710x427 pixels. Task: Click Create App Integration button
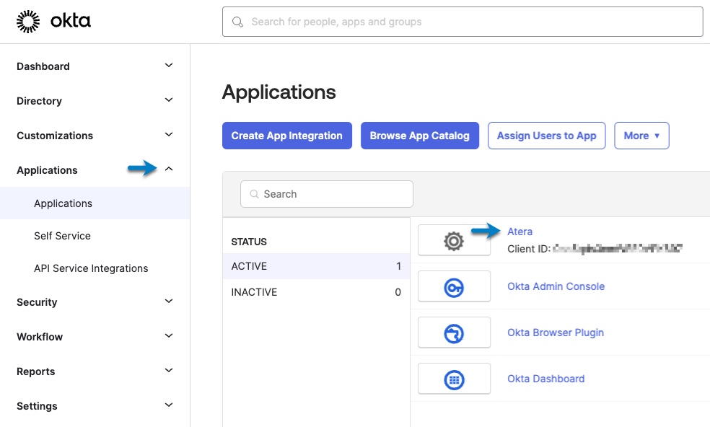(287, 136)
